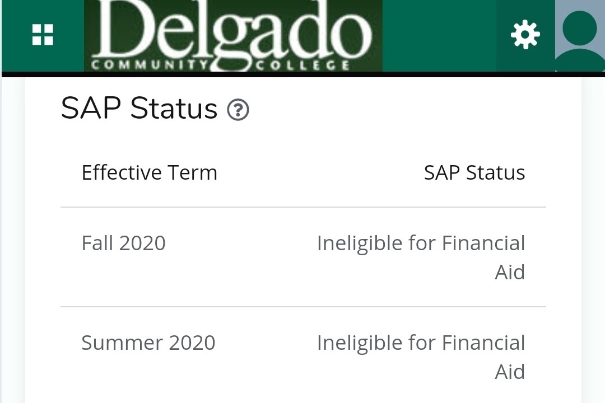Click the black bar beneath the green header
Viewport: 605px width, 403px height.
point(302,74)
